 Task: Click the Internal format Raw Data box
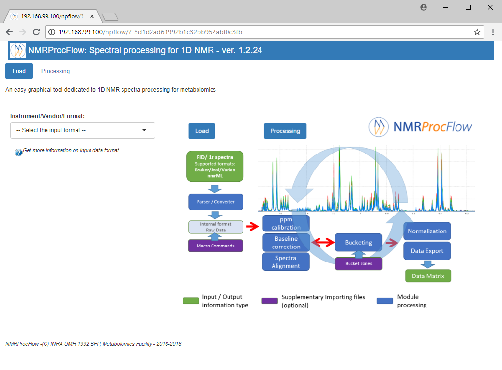coord(215,227)
